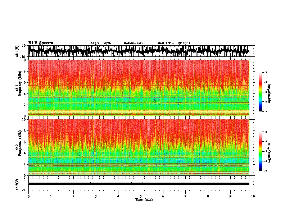Screen dimensions: 285x220
Task: Click the upper ch.1 color scale bar
Action: 261,92
